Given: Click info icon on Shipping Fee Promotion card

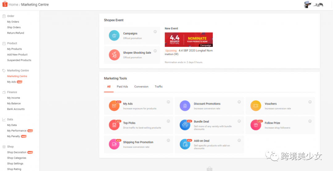Looking at the screenshot, I should pyautogui.click(x=168, y=140).
